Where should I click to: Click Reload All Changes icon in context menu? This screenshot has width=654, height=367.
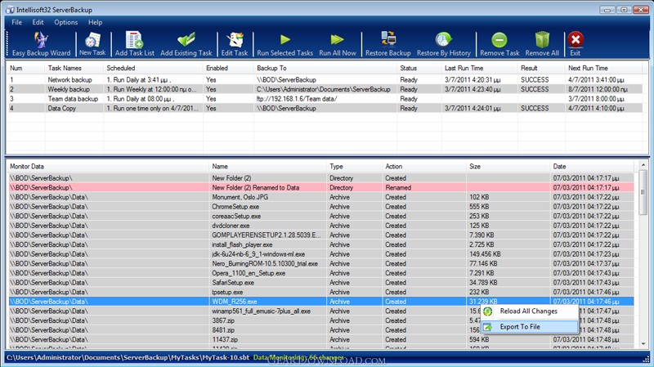[488, 311]
